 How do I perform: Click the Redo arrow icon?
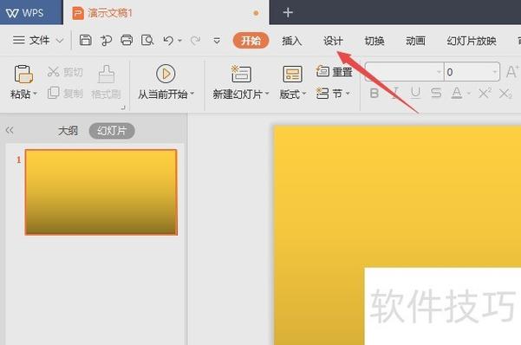coord(195,41)
